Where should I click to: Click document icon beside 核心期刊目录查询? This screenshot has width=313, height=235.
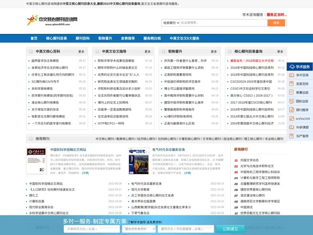(230, 51)
